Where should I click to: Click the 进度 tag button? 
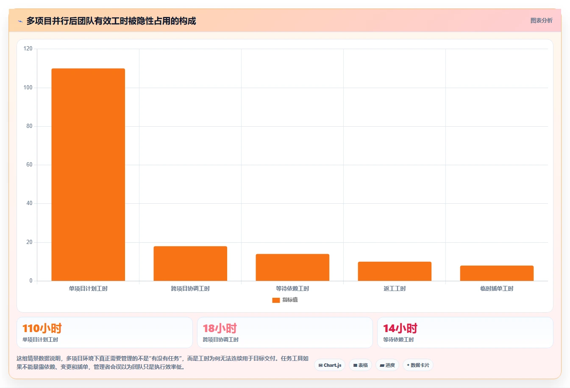(x=387, y=365)
